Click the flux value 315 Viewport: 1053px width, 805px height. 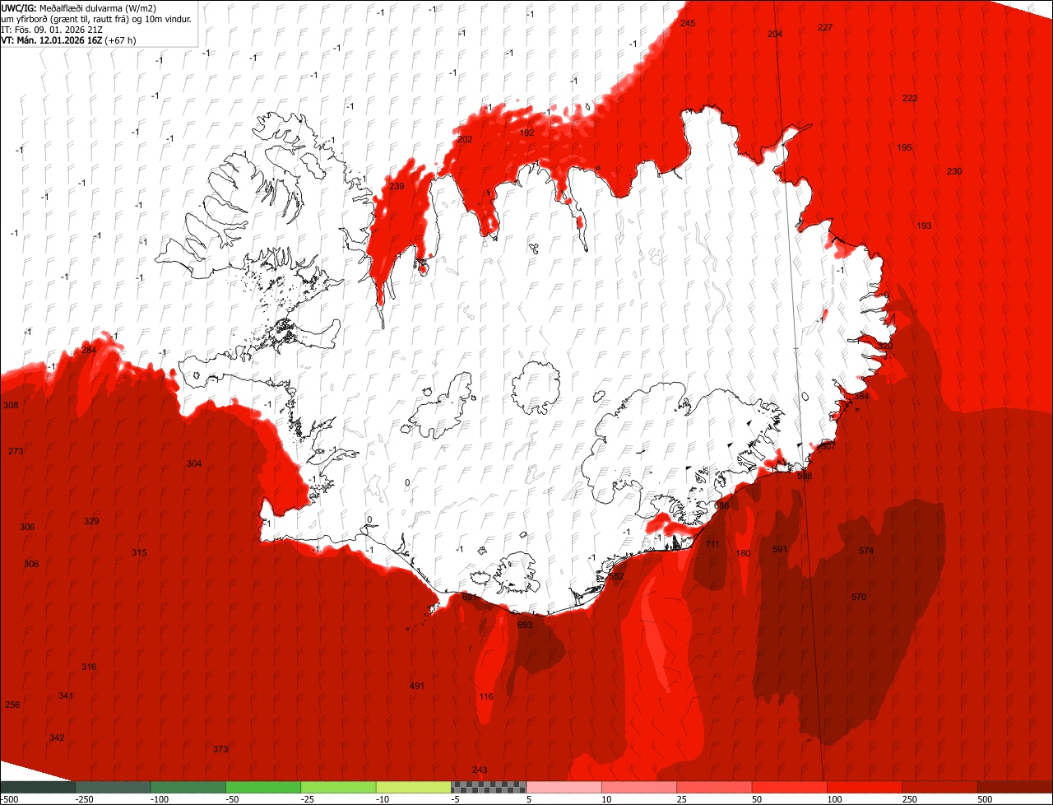point(139,552)
